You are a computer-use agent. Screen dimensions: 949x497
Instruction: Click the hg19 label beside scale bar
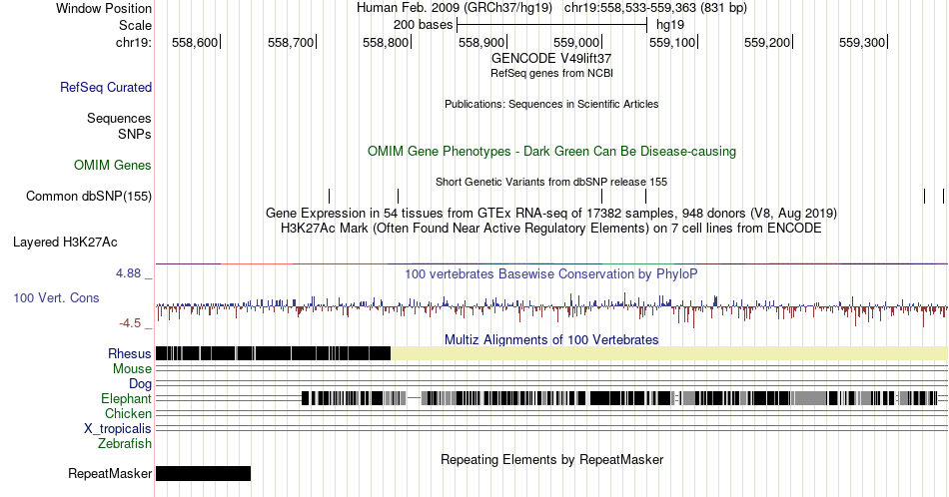[x=670, y=25]
